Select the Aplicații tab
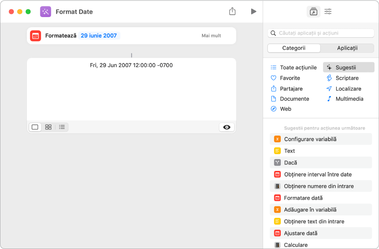 point(347,48)
